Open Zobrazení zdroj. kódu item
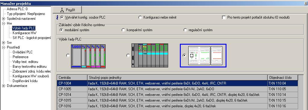 point(32,71)
